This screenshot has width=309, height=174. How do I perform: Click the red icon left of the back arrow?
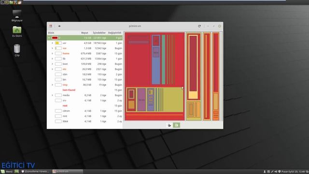pos(51,26)
